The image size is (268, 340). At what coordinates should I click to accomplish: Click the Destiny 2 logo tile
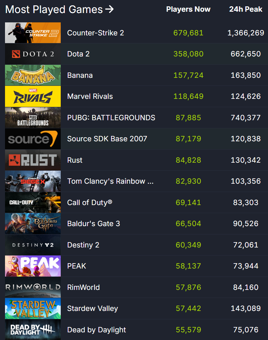pyautogui.click(x=33, y=245)
